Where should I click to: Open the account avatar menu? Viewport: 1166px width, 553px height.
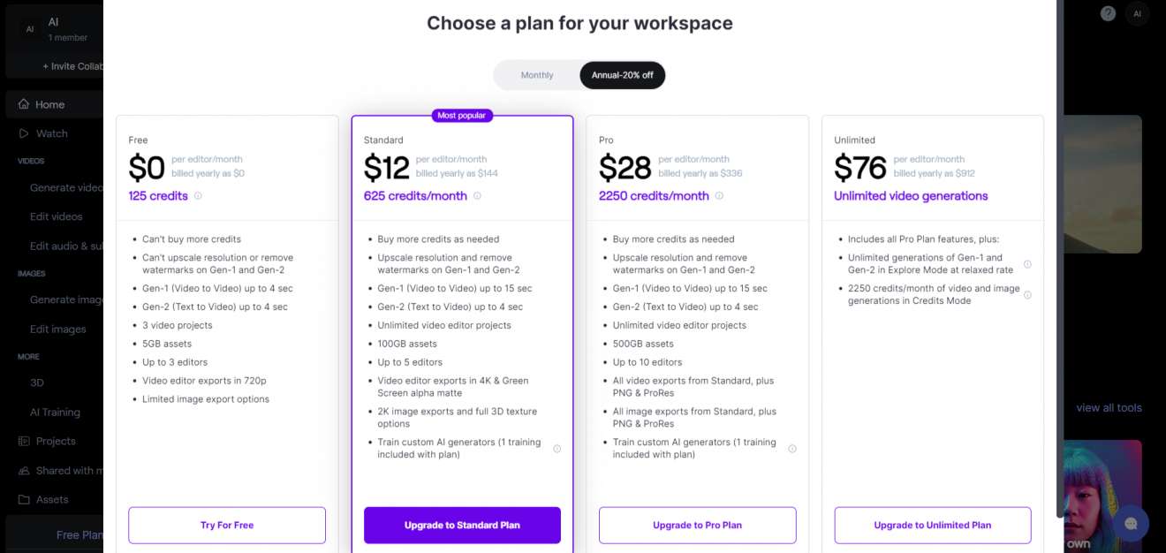(x=1137, y=13)
